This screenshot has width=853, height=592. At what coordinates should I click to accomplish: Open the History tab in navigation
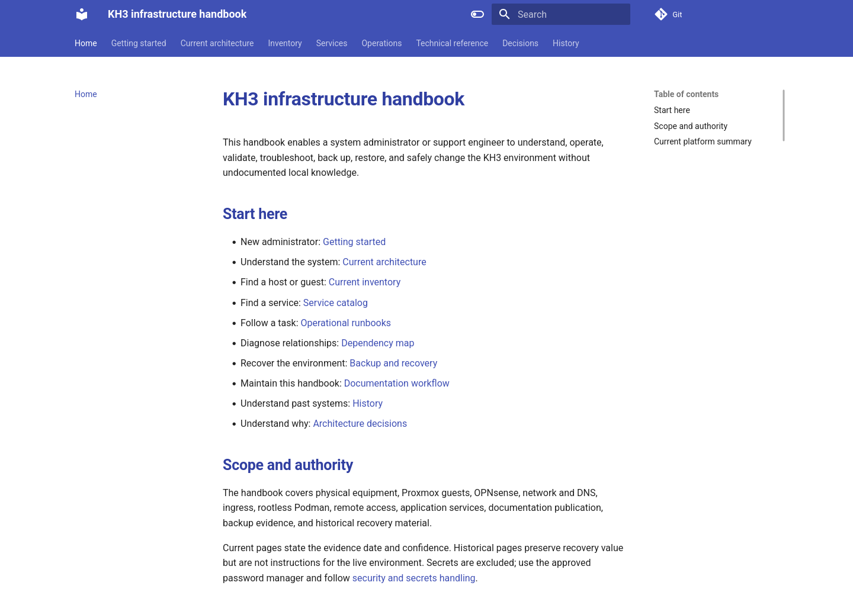click(x=566, y=43)
